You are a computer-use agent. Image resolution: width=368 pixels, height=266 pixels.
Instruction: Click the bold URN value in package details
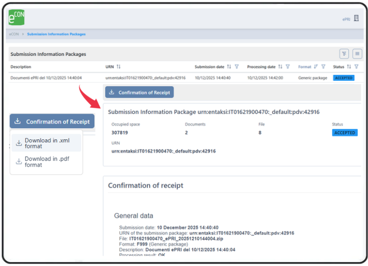[x=163, y=151]
